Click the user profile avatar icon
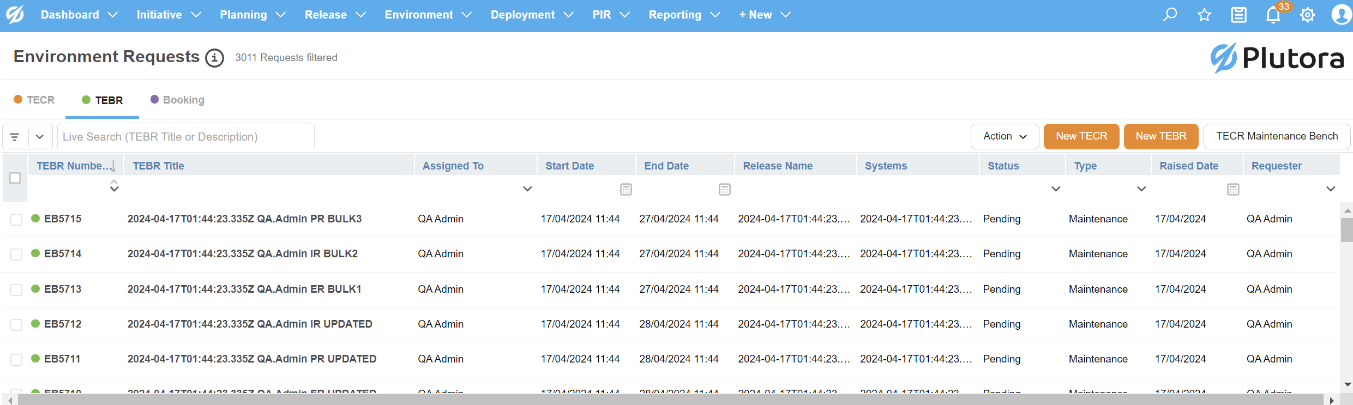The height and width of the screenshot is (405, 1353). (1340, 15)
